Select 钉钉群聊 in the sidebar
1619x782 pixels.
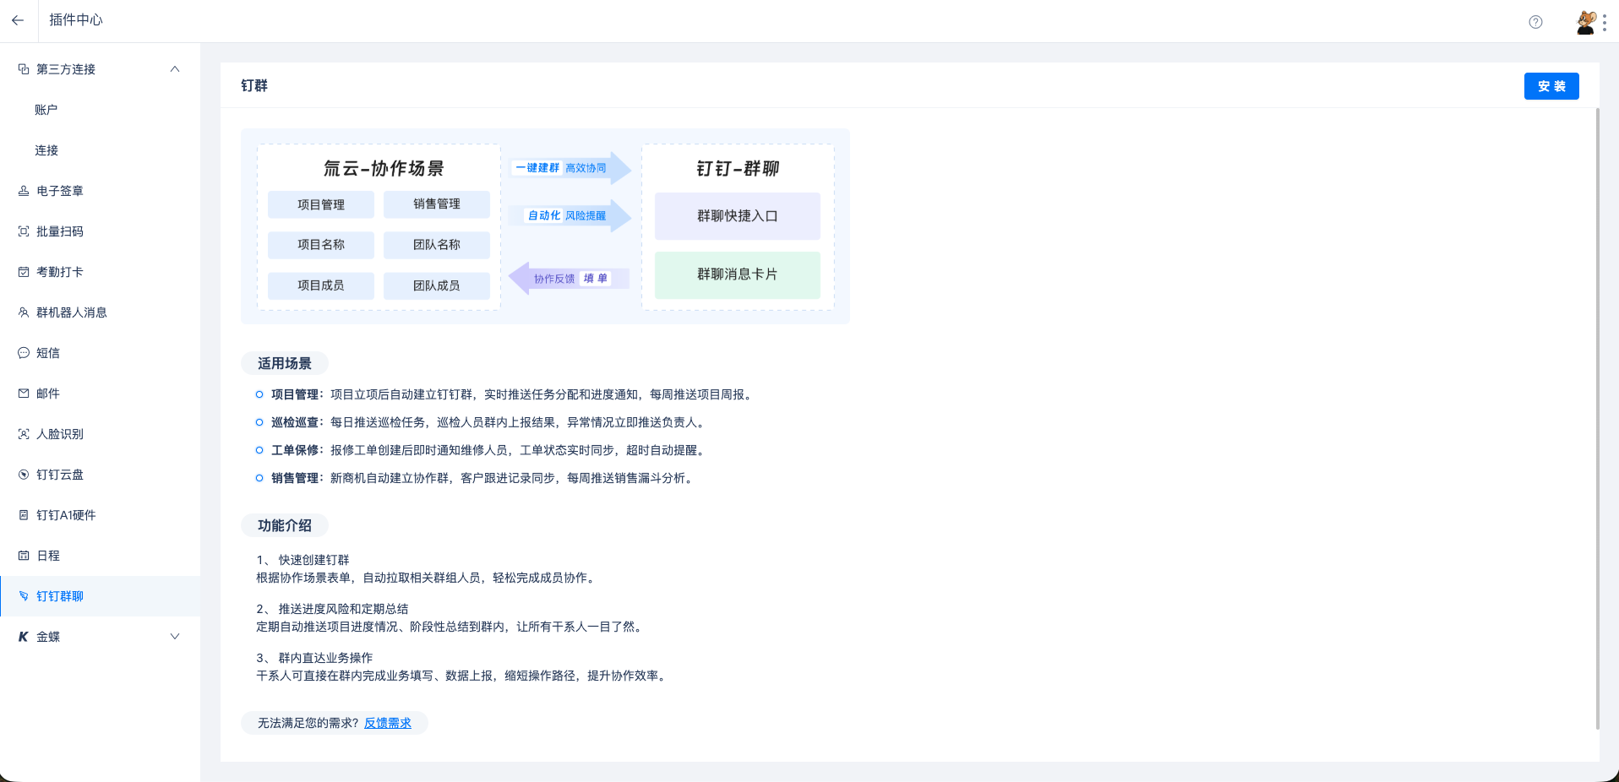(100, 596)
